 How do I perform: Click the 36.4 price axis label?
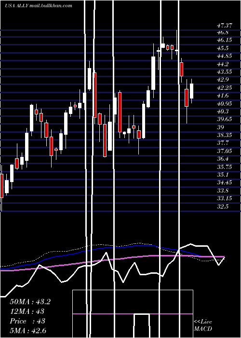[x=223, y=159]
